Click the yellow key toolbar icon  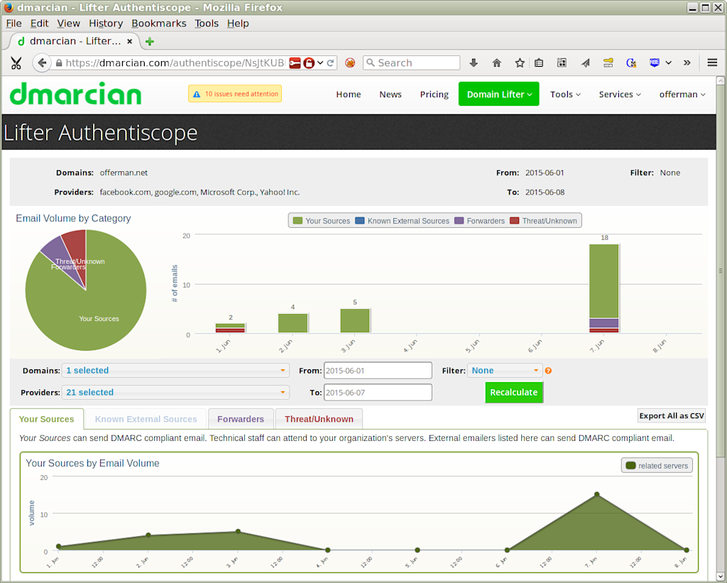pyautogui.click(x=608, y=62)
